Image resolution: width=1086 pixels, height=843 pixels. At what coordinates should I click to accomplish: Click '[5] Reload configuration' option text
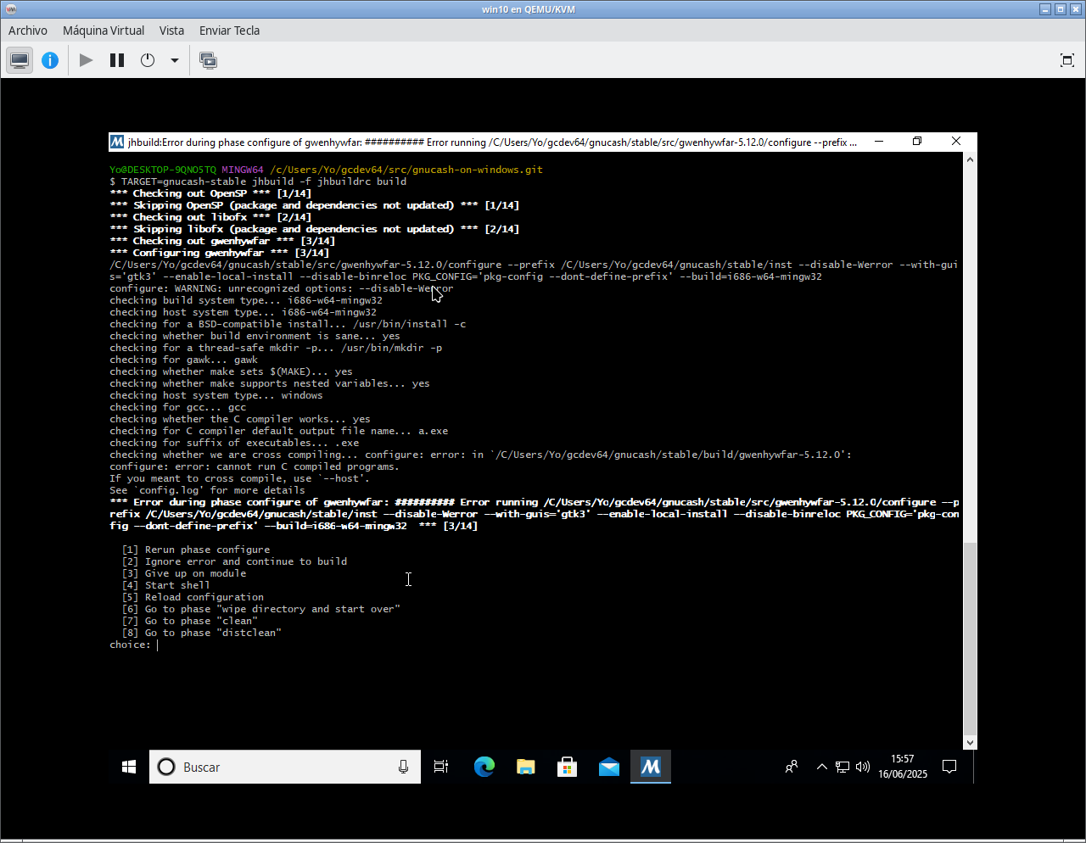[193, 597]
